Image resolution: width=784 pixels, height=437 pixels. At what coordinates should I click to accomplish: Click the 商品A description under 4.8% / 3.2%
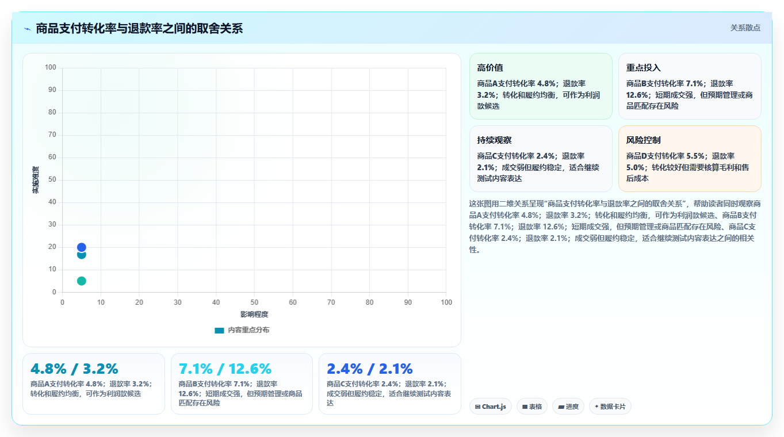(x=91, y=389)
